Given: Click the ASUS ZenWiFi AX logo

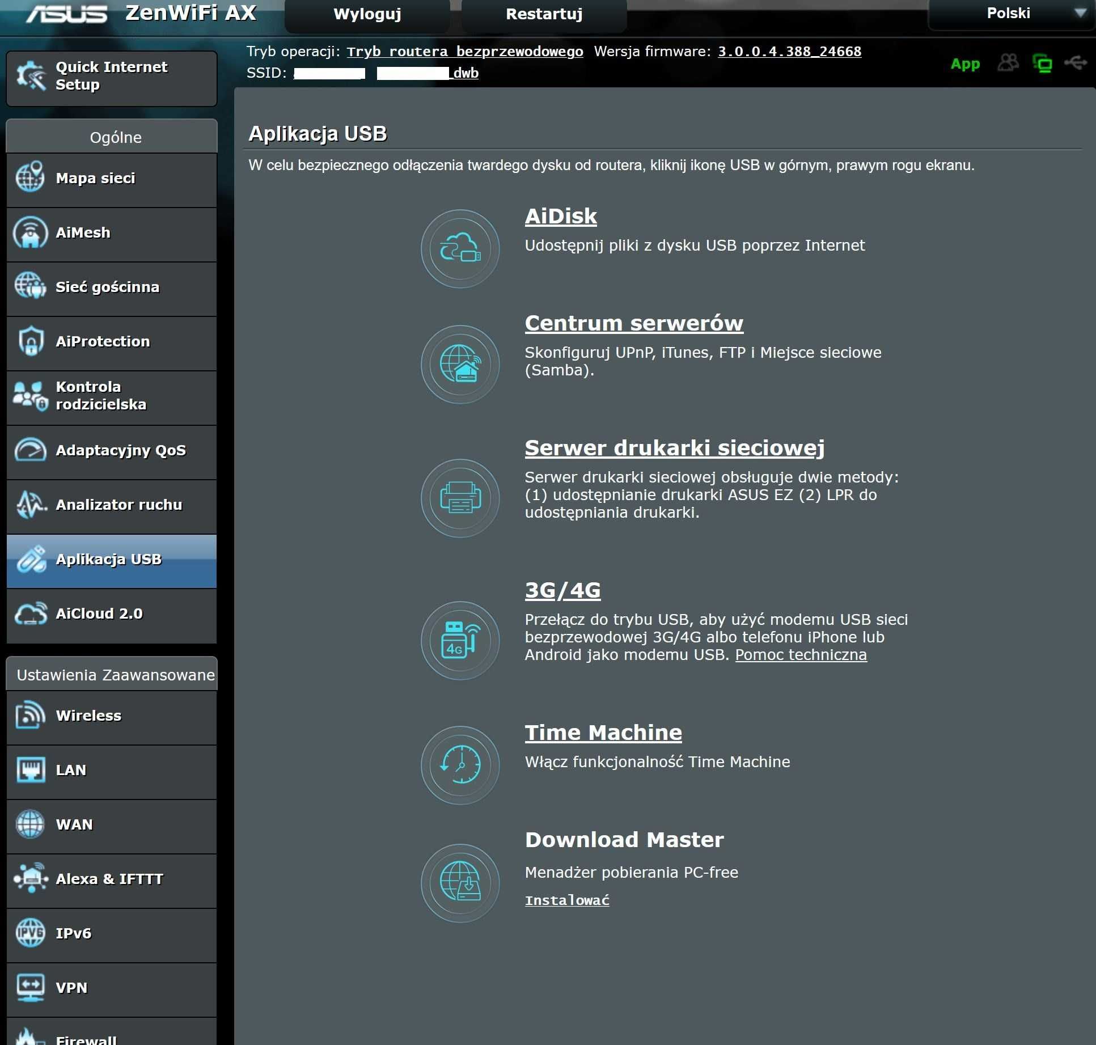Looking at the screenshot, I should pyautogui.click(x=141, y=14).
